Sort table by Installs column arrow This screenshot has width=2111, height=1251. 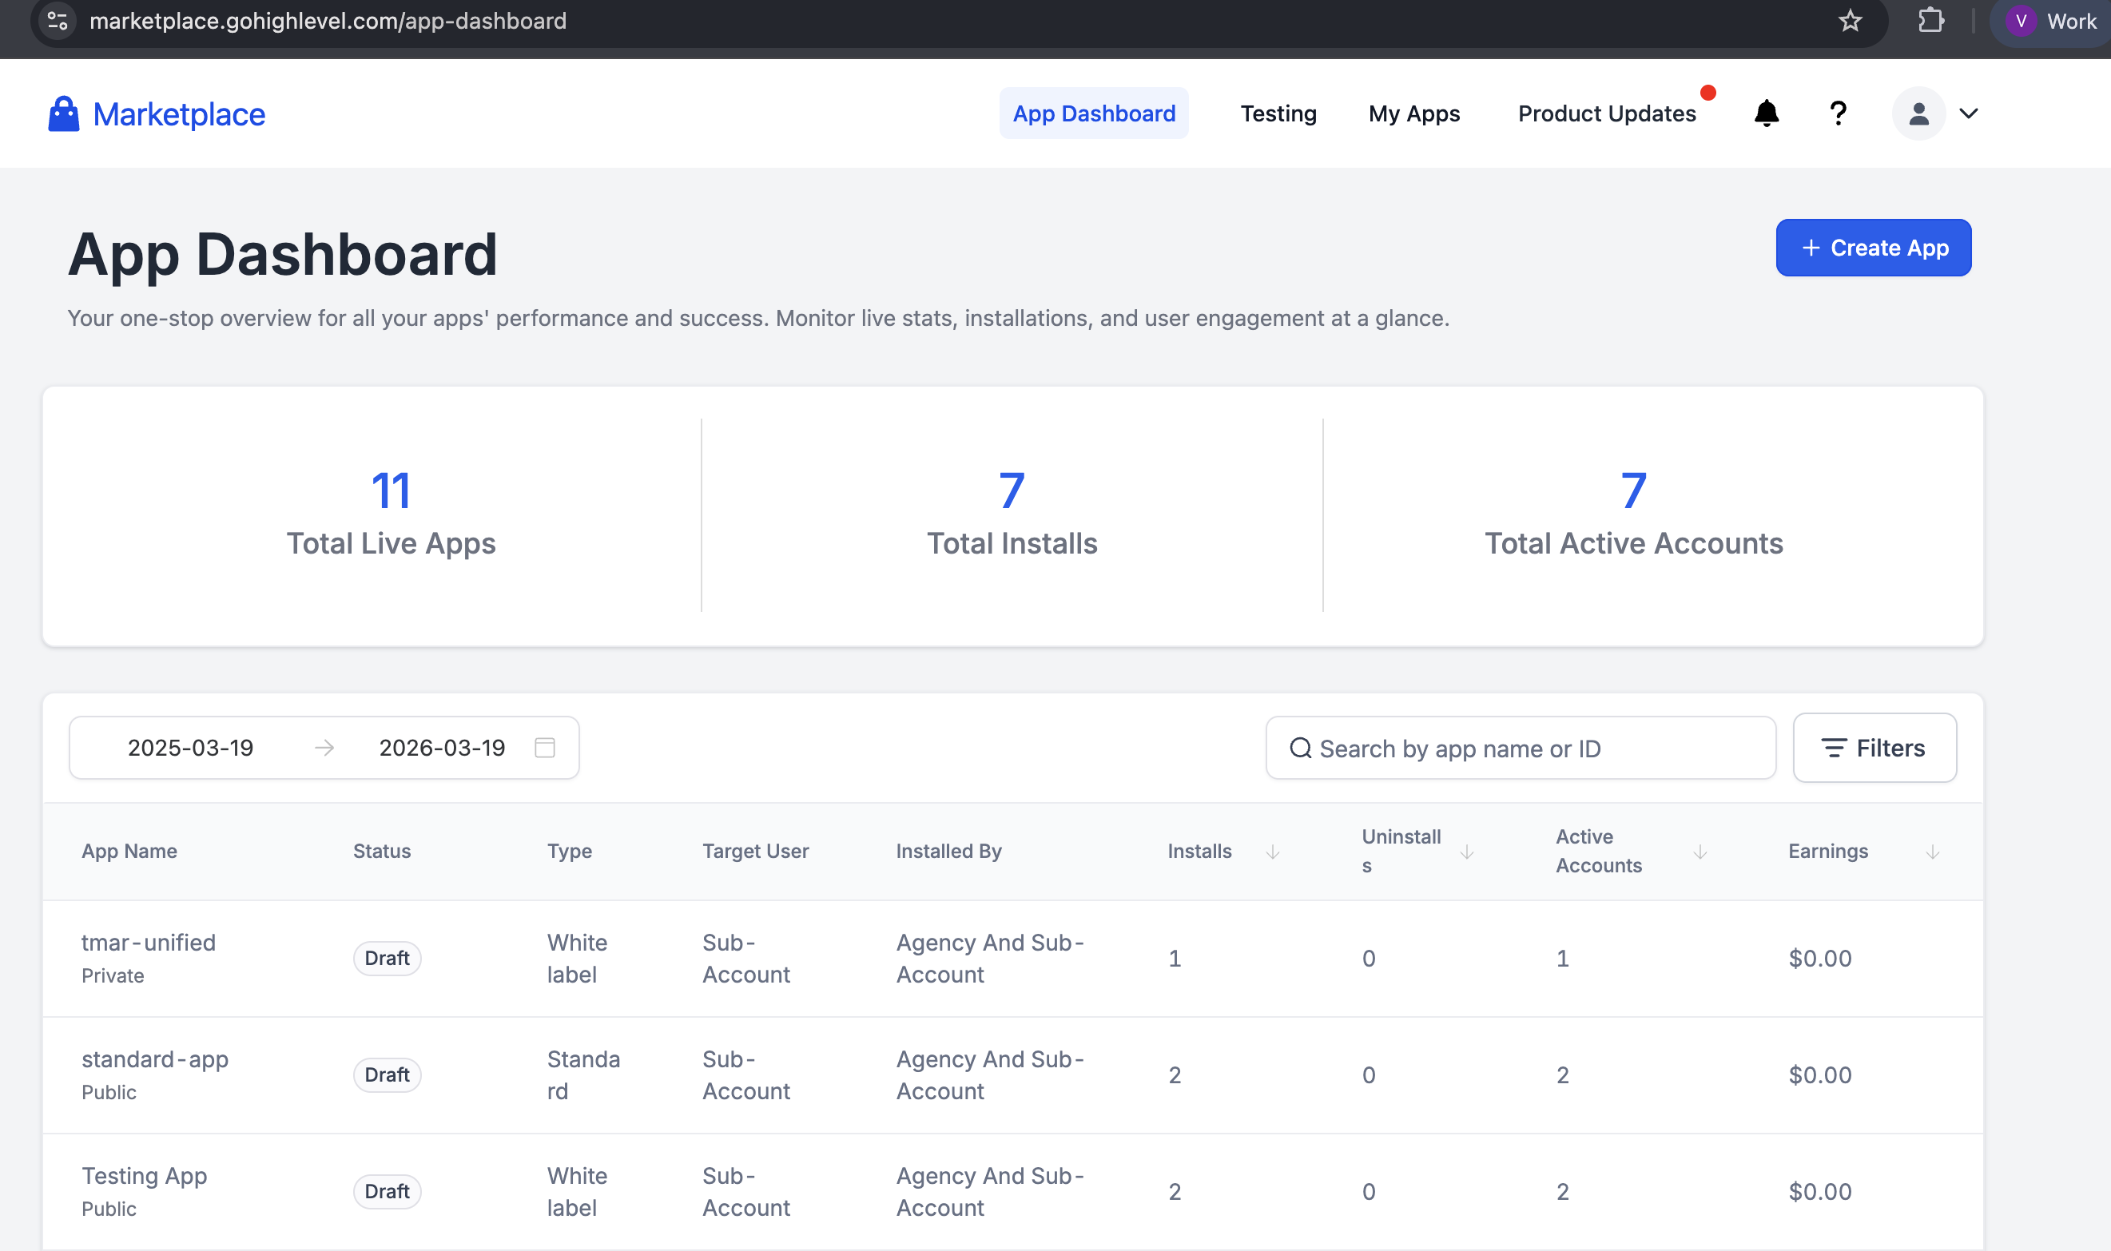1273,852
